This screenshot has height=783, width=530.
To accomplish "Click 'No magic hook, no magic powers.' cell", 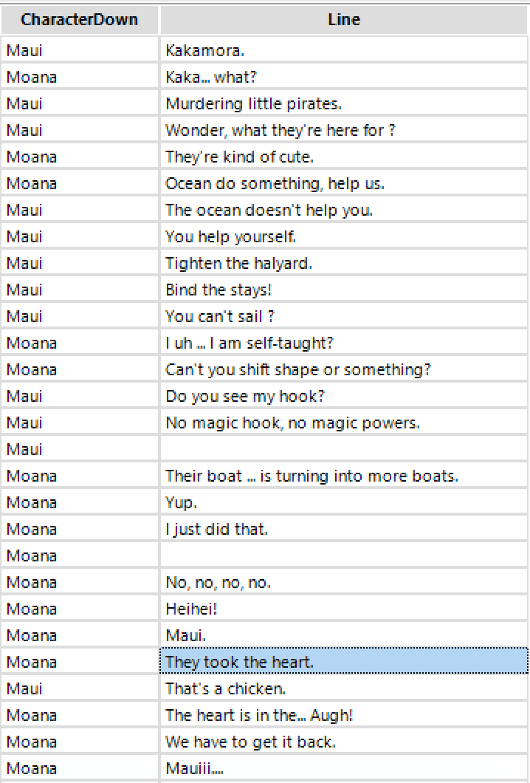I will [344, 423].
